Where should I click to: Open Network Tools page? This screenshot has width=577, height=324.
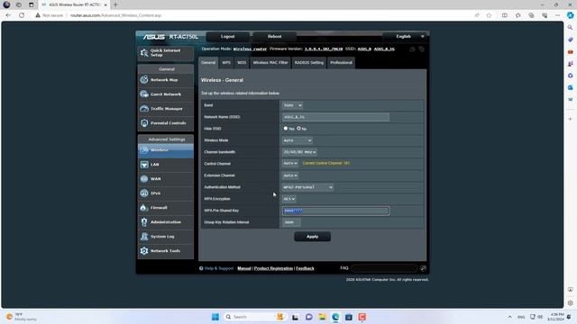(x=166, y=251)
